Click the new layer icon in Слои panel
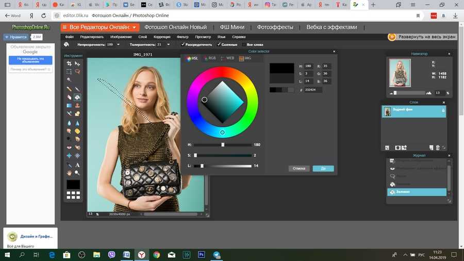464x261 pixels. pyautogui.click(x=431, y=148)
